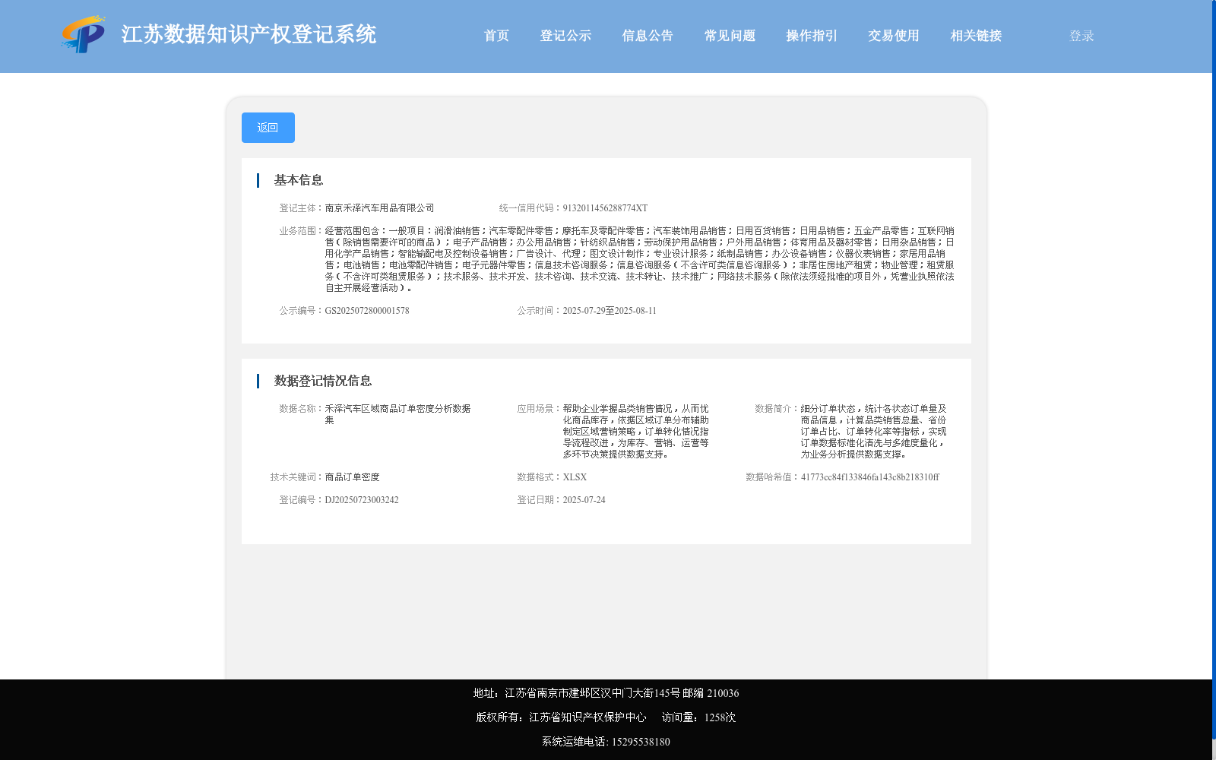Select registration number DJ20250723003242

pos(362,500)
